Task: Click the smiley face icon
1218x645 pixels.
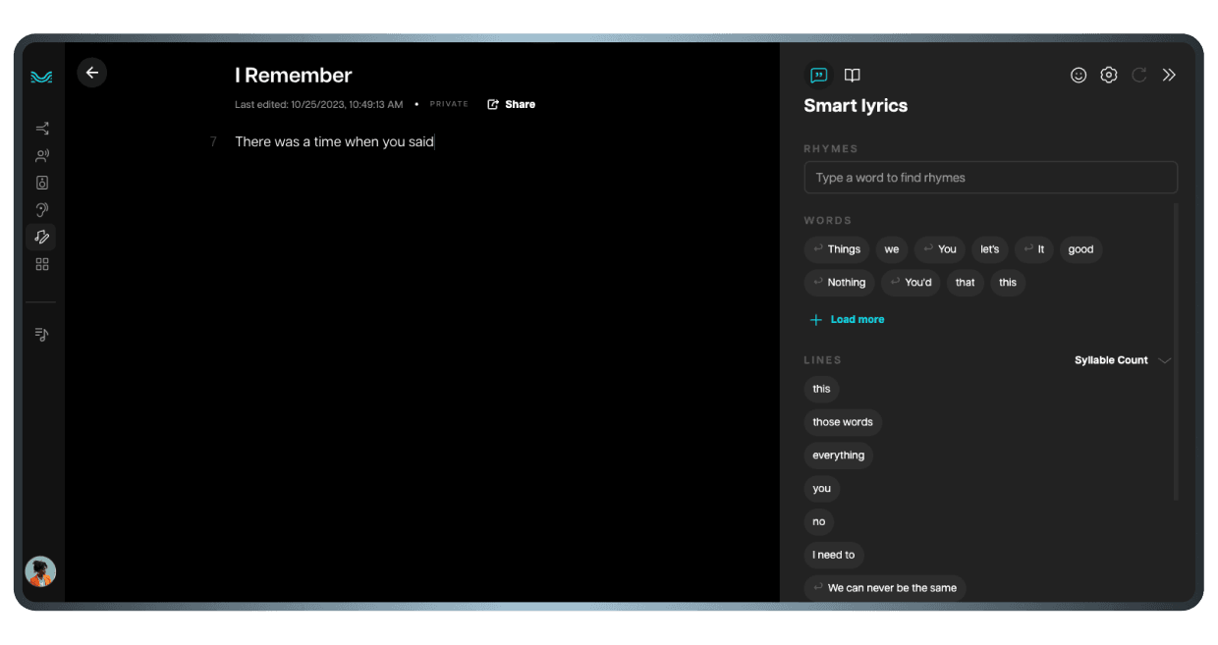Action: [x=1079, y=76]
